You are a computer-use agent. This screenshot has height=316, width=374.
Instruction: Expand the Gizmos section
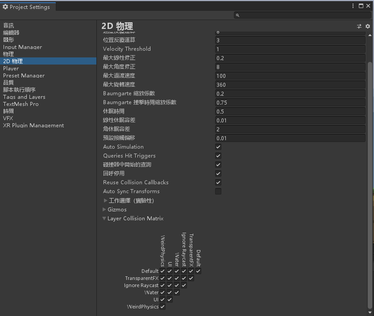point(104,210)
